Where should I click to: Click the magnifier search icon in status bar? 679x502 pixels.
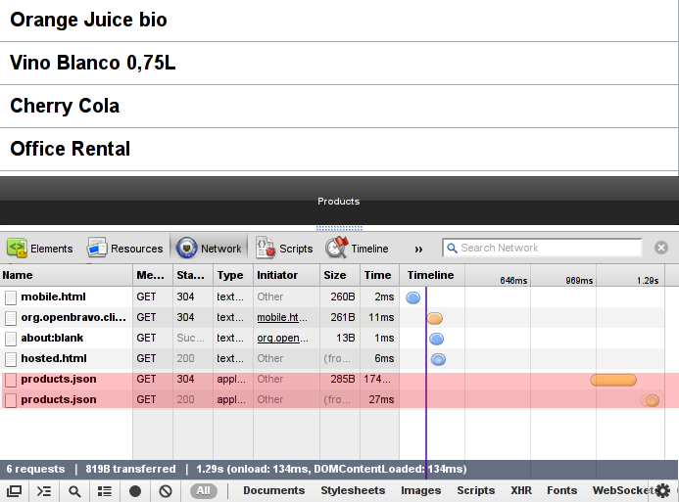pyautogui.click(x=74, y=491)
